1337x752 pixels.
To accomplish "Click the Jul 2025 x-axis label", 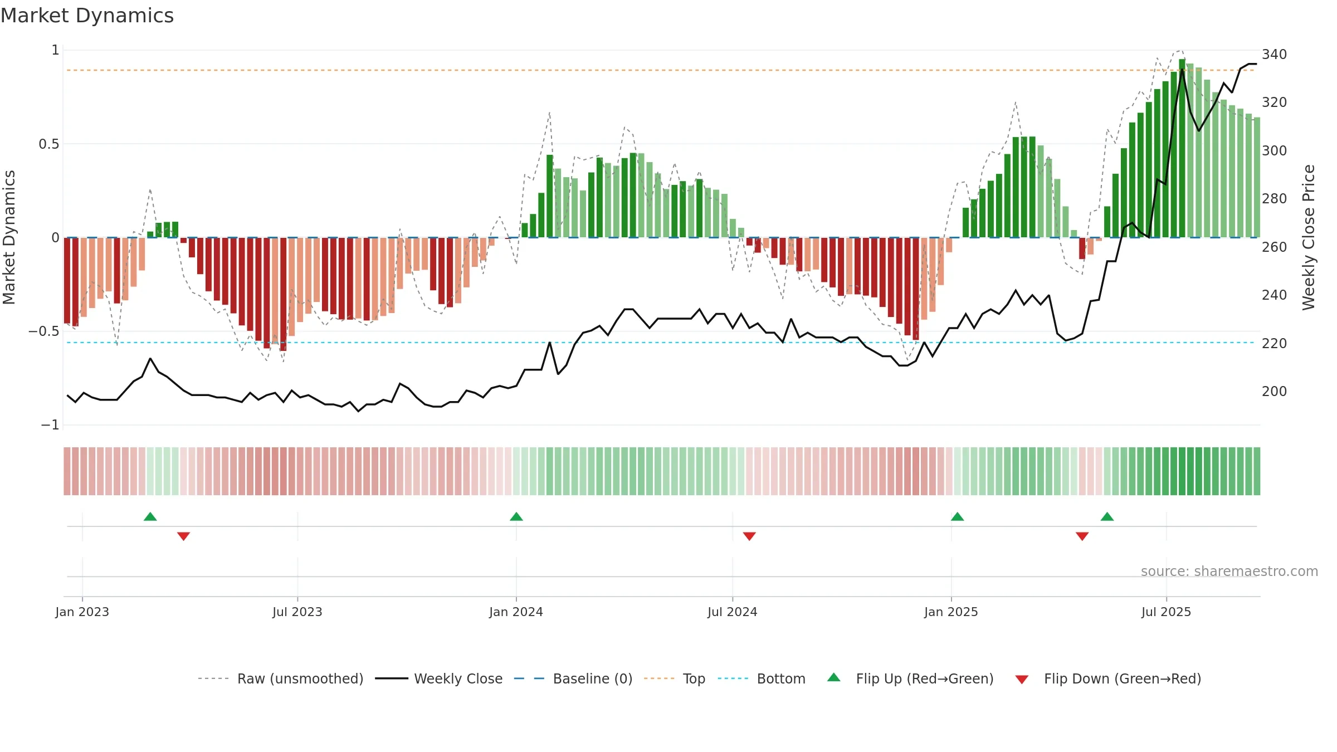I will point(1167,612).
